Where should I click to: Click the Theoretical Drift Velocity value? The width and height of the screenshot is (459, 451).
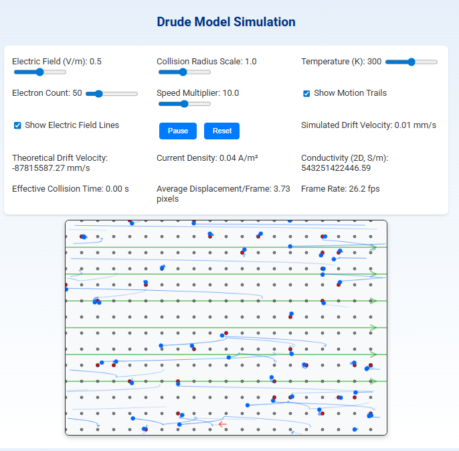(51, 168)
